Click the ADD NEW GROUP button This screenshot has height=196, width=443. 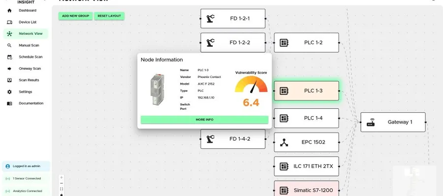tap(75, 16)
